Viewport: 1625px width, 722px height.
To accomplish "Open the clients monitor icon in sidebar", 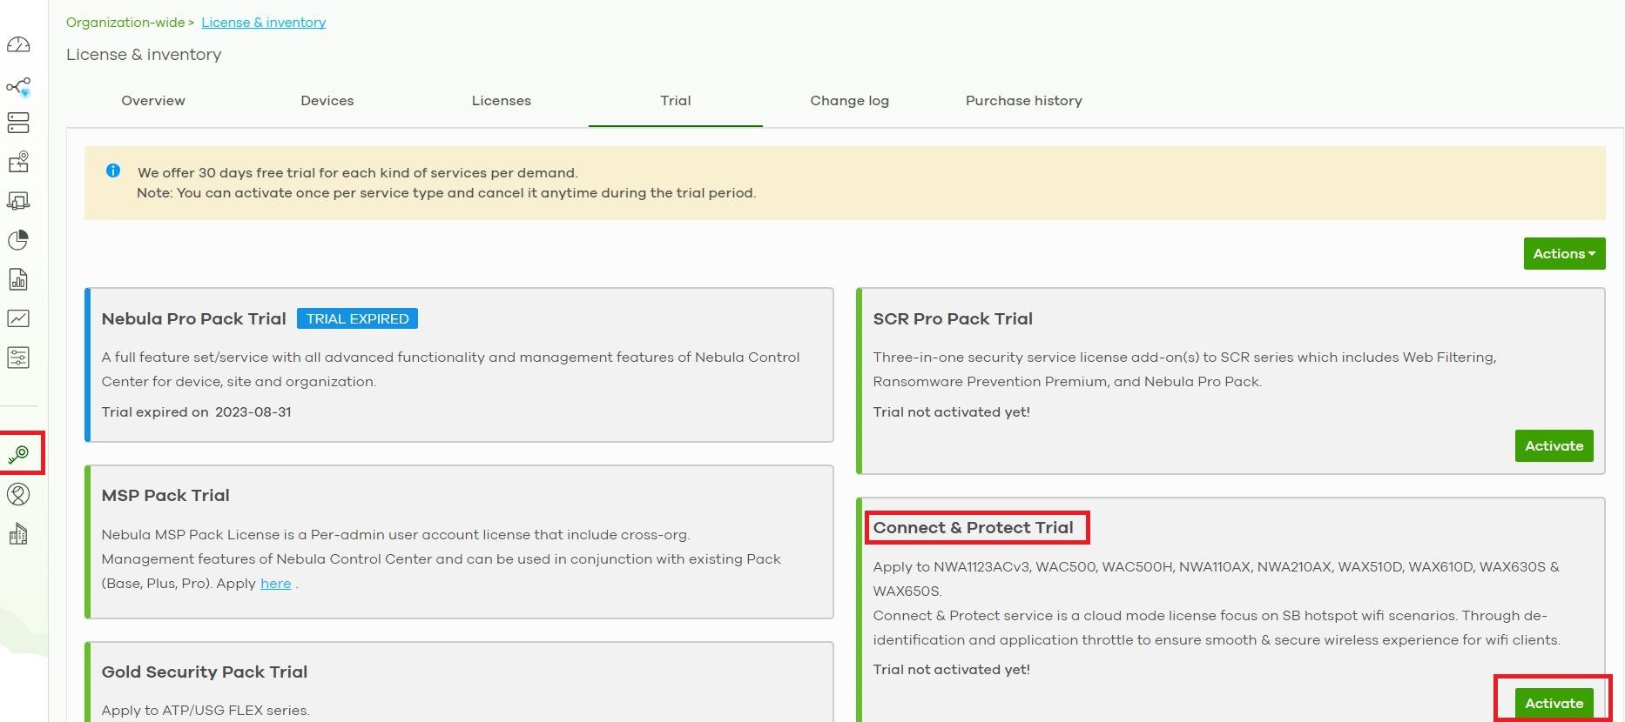I will pos(18,201).
